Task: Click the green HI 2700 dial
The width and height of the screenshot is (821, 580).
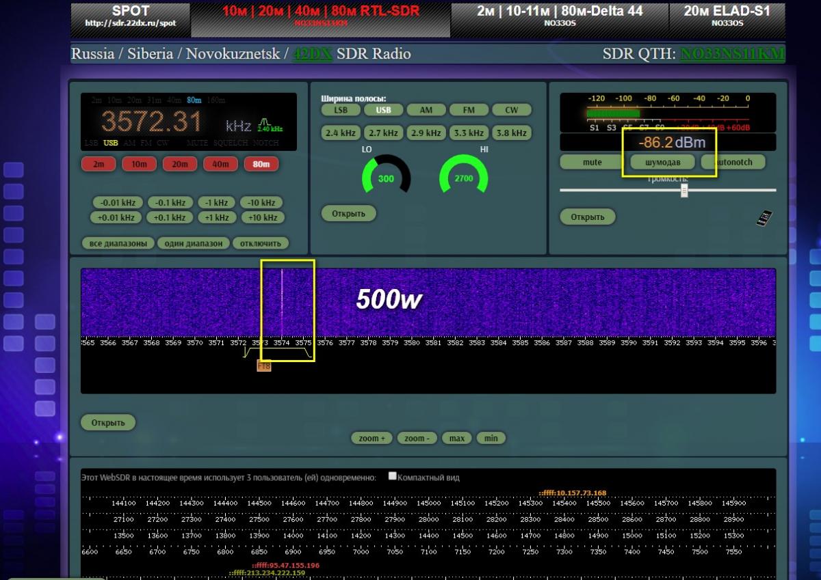Action: (463, 178)
